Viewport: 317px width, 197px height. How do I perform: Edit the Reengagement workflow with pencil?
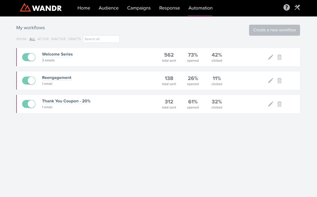(270, 81)
